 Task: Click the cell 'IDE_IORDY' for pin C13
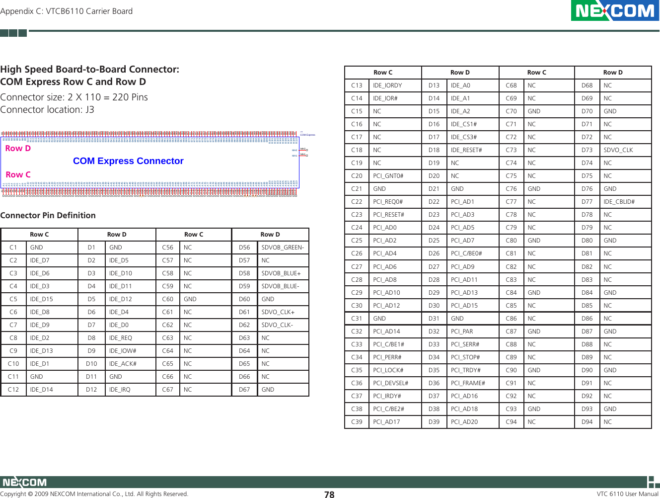coord(395,85)
